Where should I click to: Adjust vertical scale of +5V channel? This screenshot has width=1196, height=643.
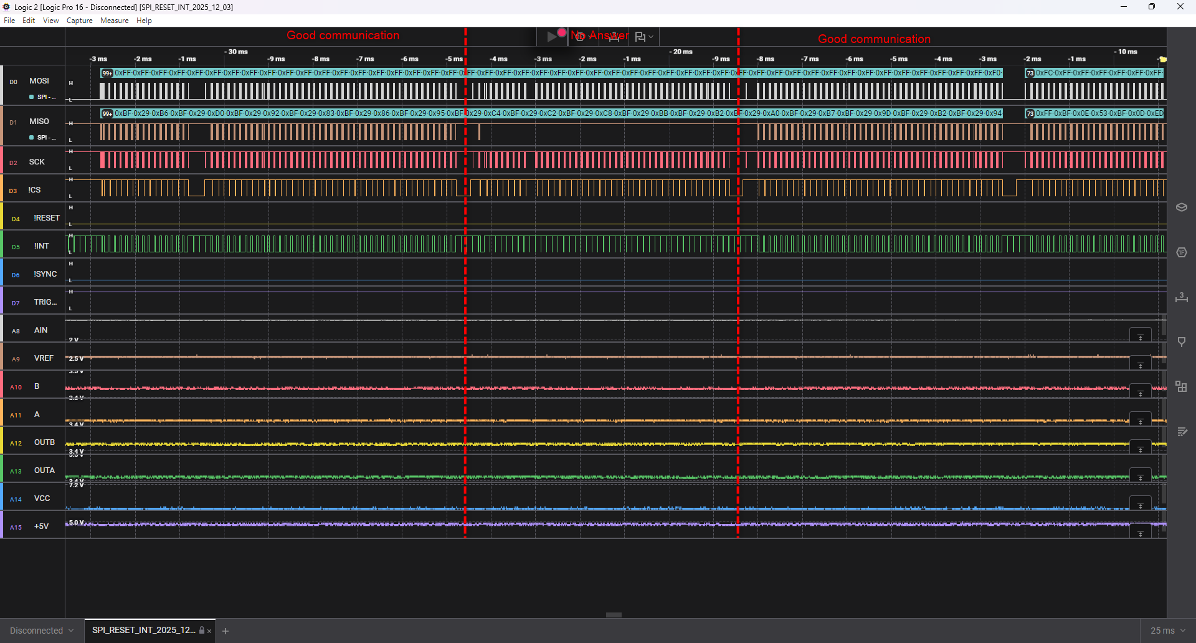pos(1141,532)
